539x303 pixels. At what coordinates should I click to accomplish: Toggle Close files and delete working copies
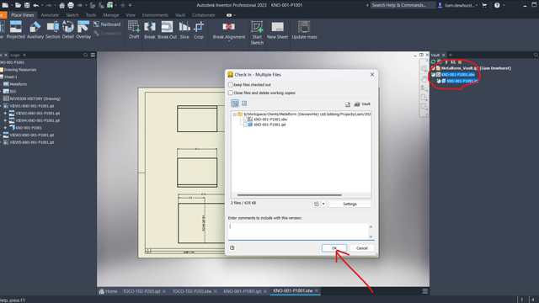(x=231, y=93)
